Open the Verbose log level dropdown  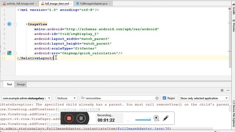click(66, 98)
